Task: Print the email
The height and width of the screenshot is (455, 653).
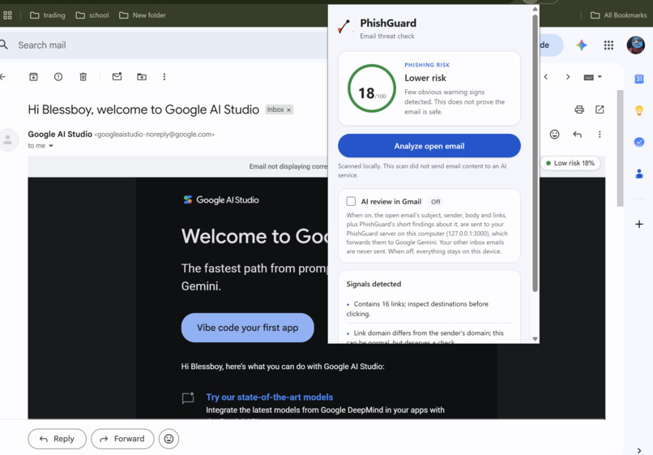Action: coord(579,109)
